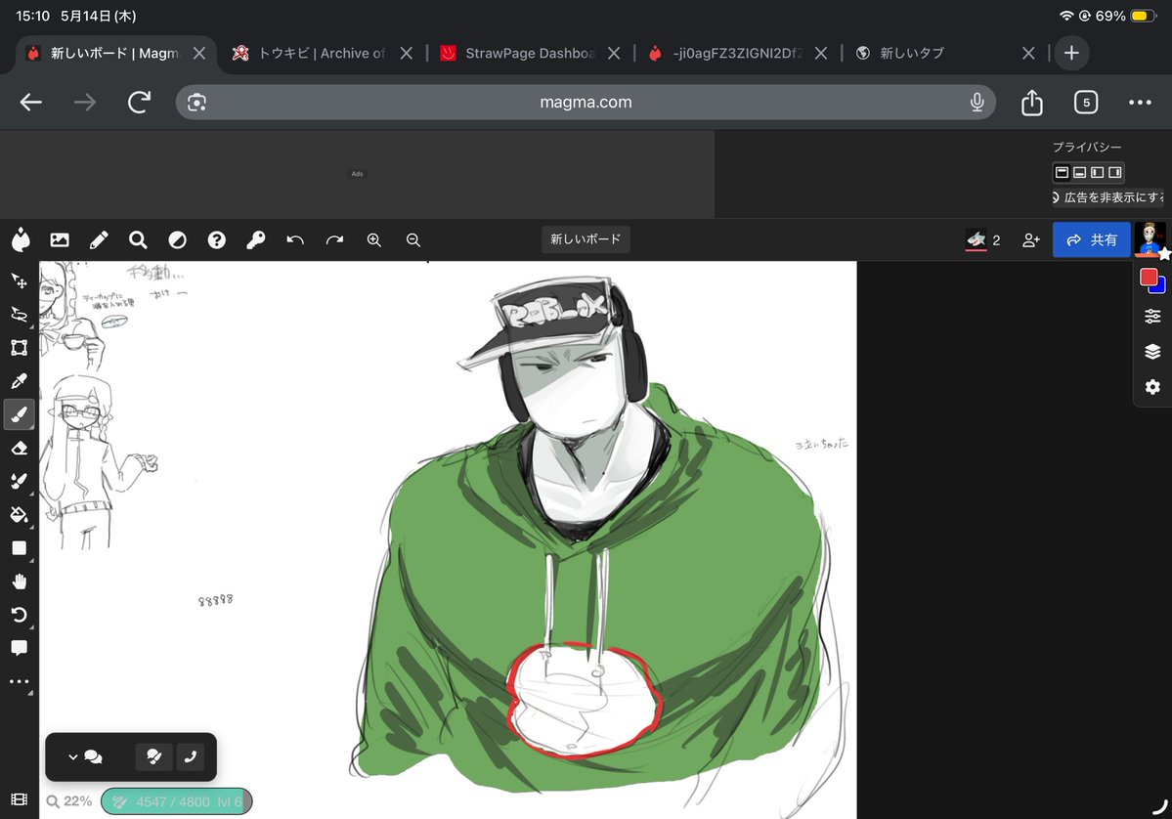The image size is (1172, 819).
Task: Set ad position to bottom layout
Action: click(1079, 173)
